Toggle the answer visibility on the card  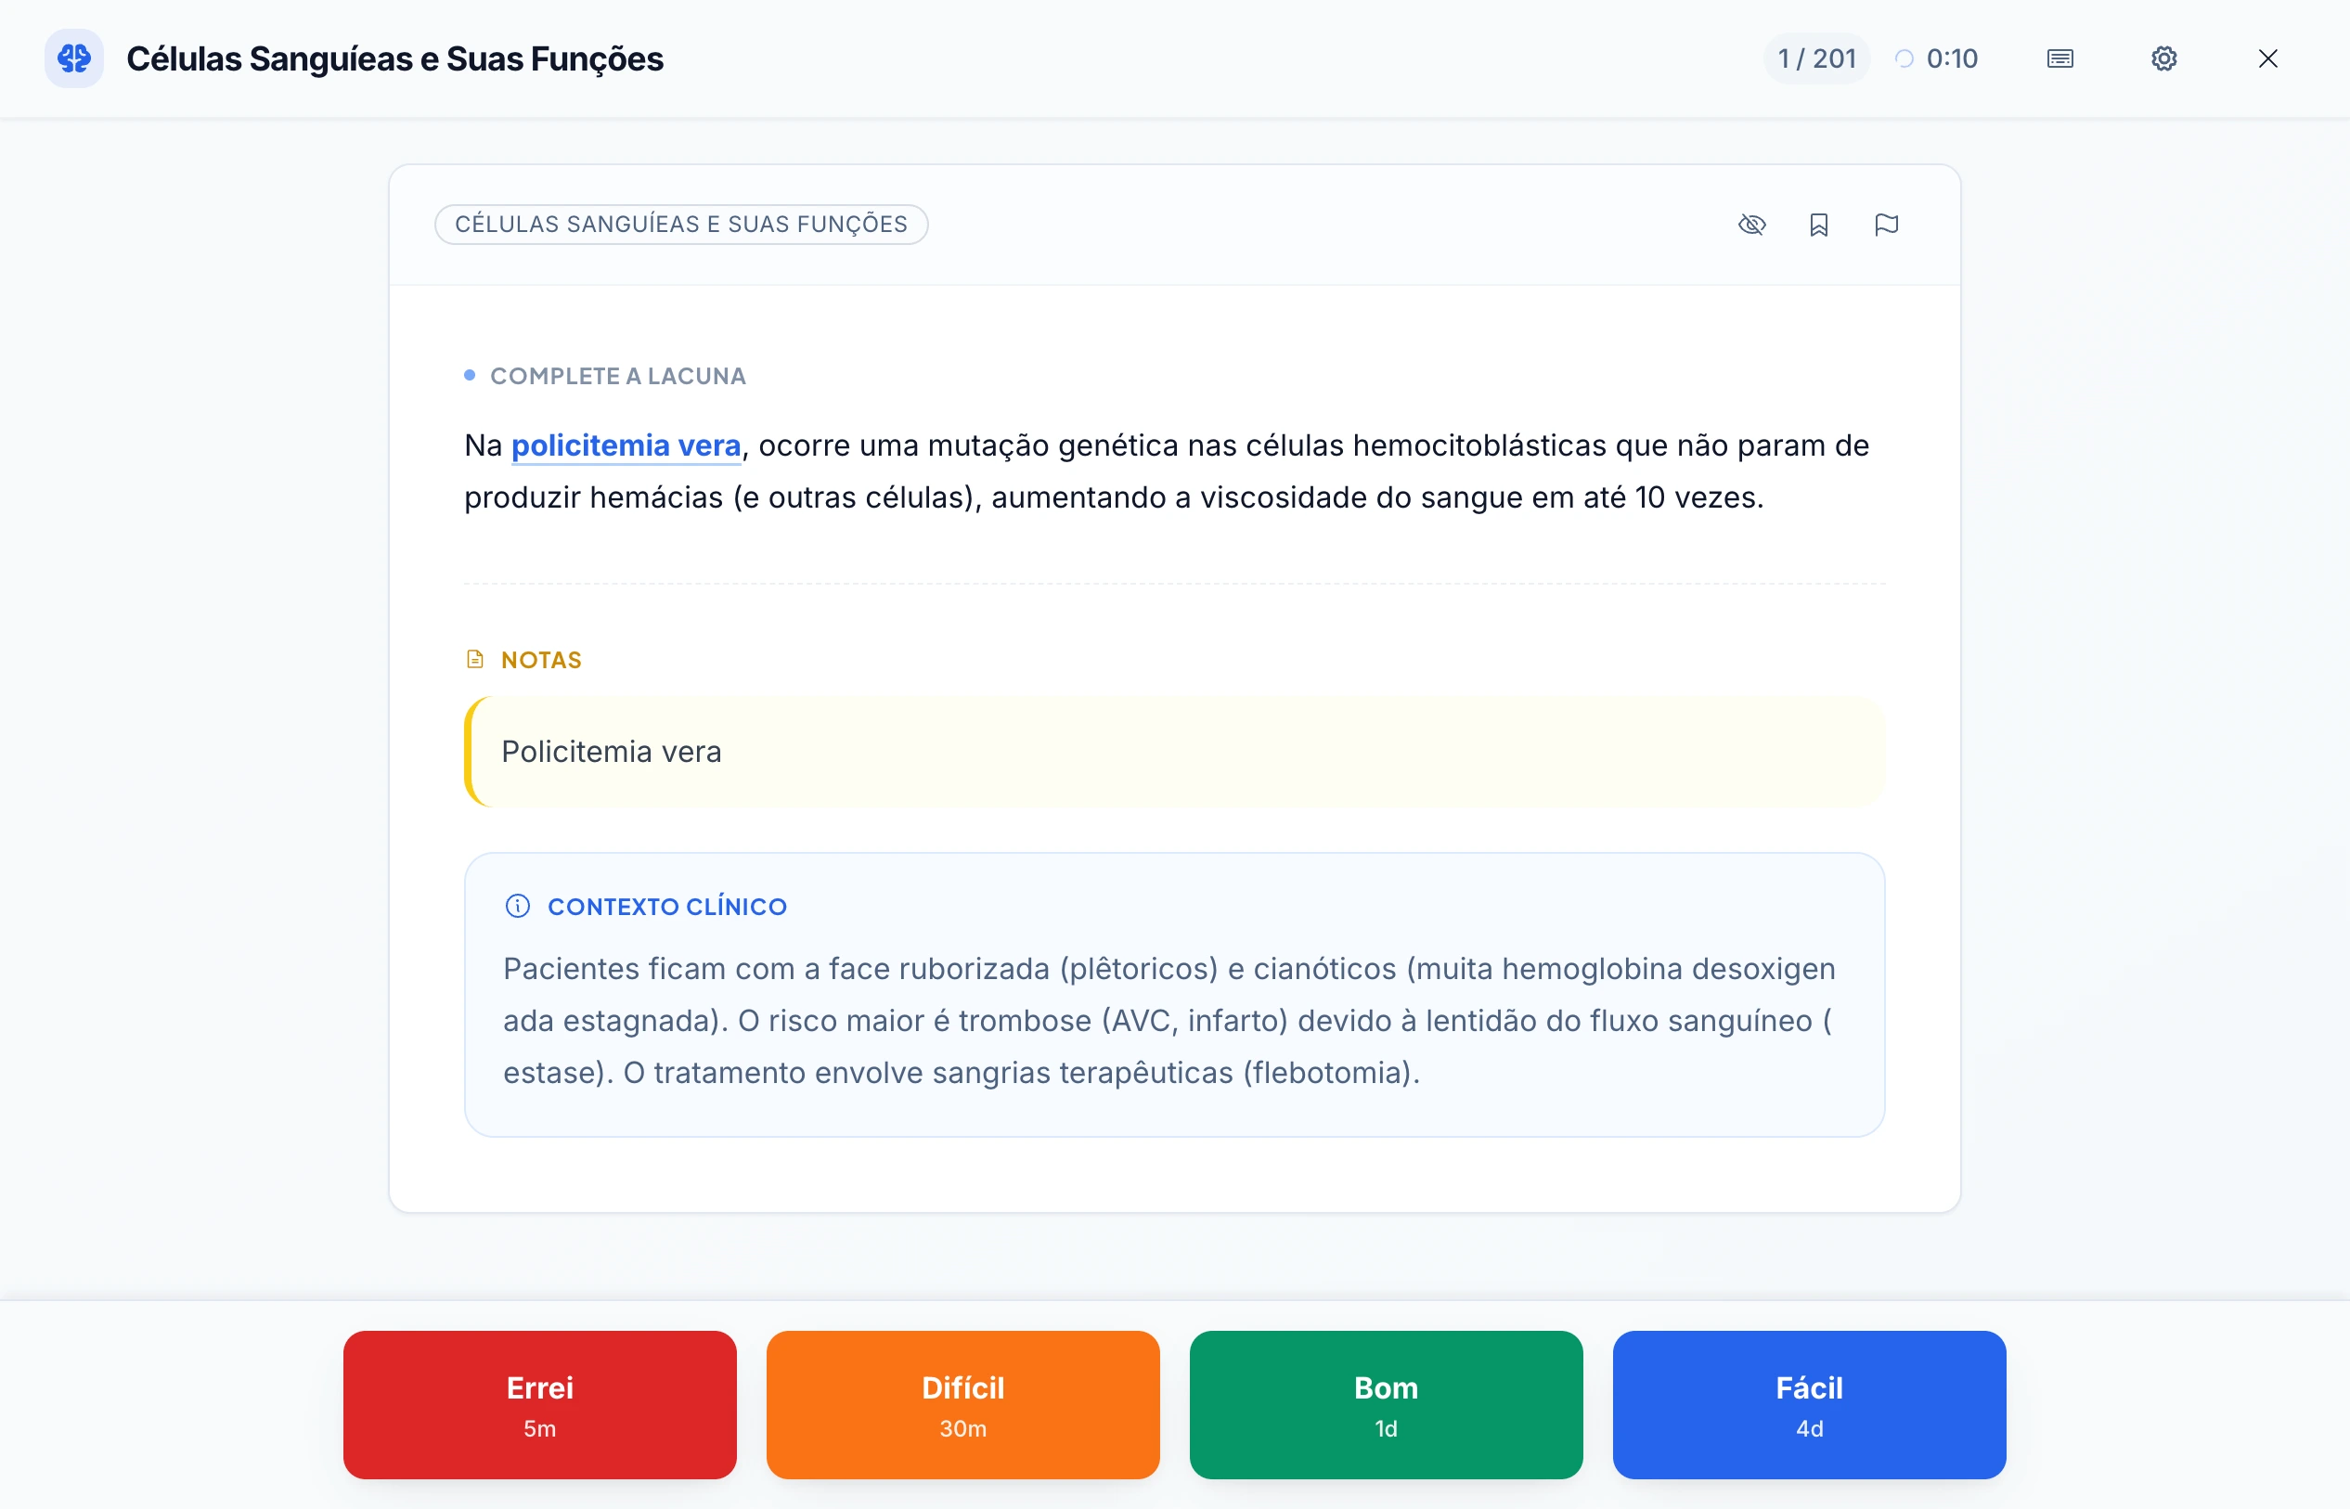(1752, 225)
